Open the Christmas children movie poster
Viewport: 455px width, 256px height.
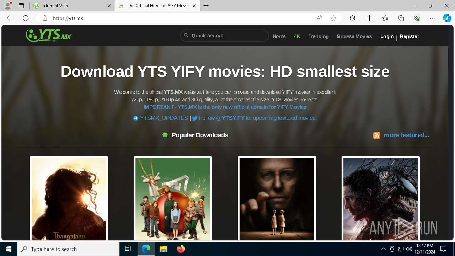pos(173,198)
